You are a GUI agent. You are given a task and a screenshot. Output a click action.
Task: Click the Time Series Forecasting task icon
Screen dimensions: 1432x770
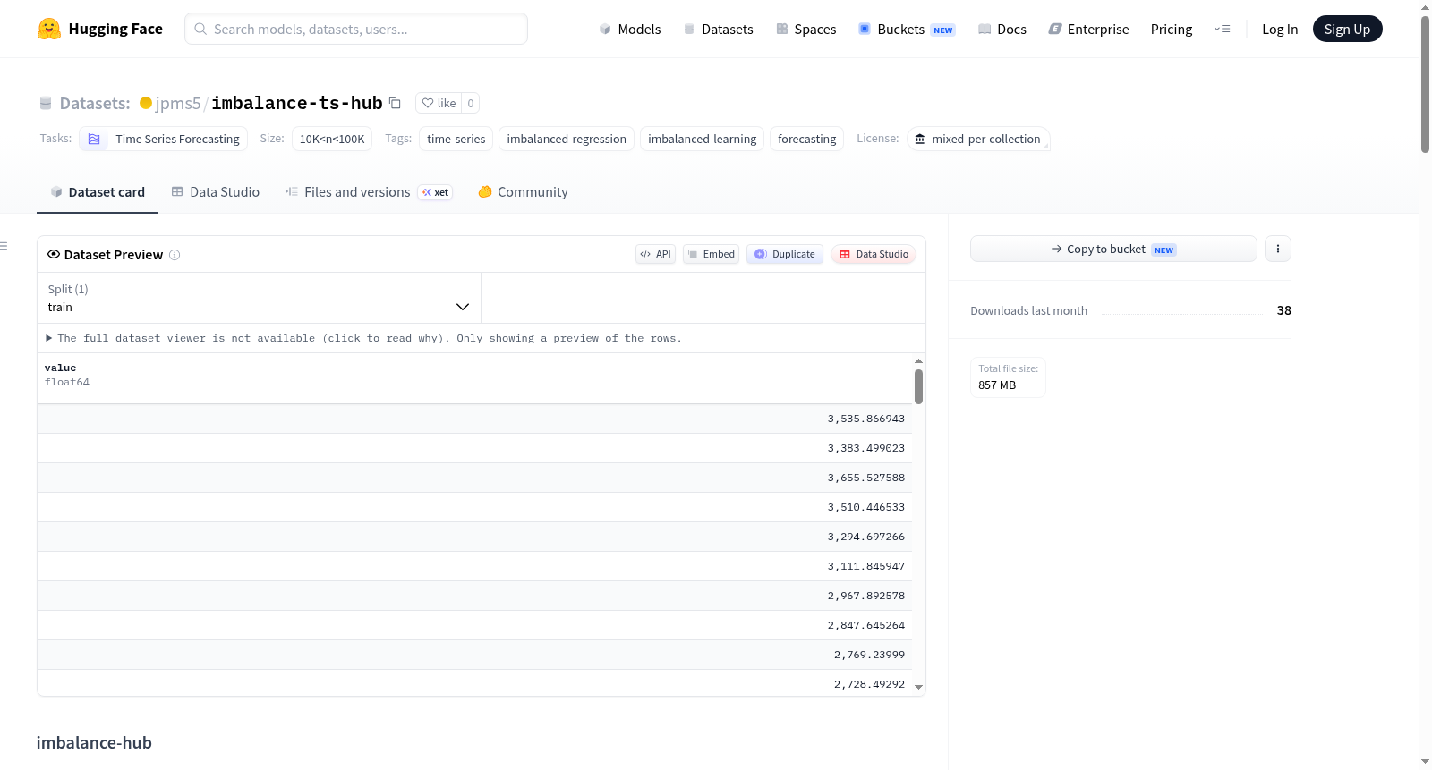pos(94,139)
